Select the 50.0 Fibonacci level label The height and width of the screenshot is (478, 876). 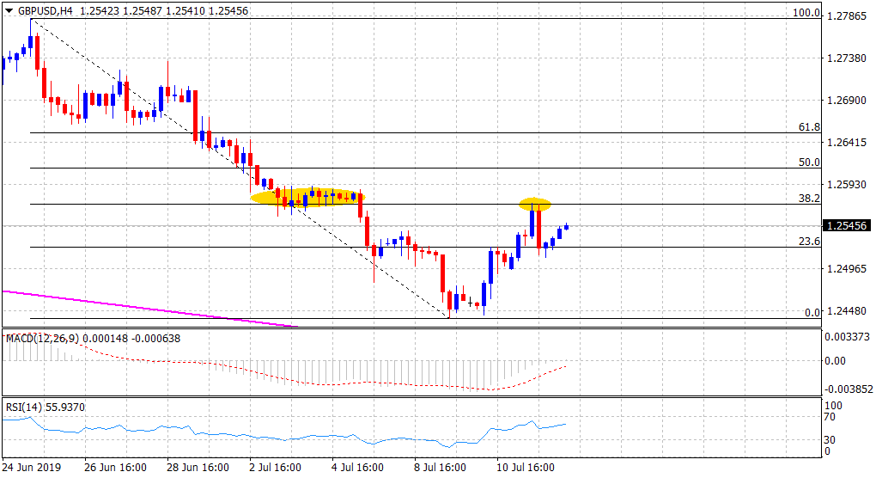tap(810, 162)
